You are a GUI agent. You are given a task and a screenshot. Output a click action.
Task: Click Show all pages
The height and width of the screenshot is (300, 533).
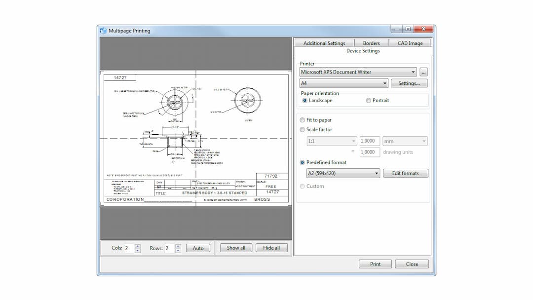point(236,248)
